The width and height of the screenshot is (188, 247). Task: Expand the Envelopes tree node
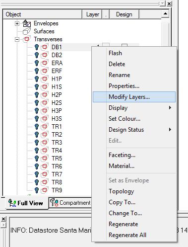17,23
